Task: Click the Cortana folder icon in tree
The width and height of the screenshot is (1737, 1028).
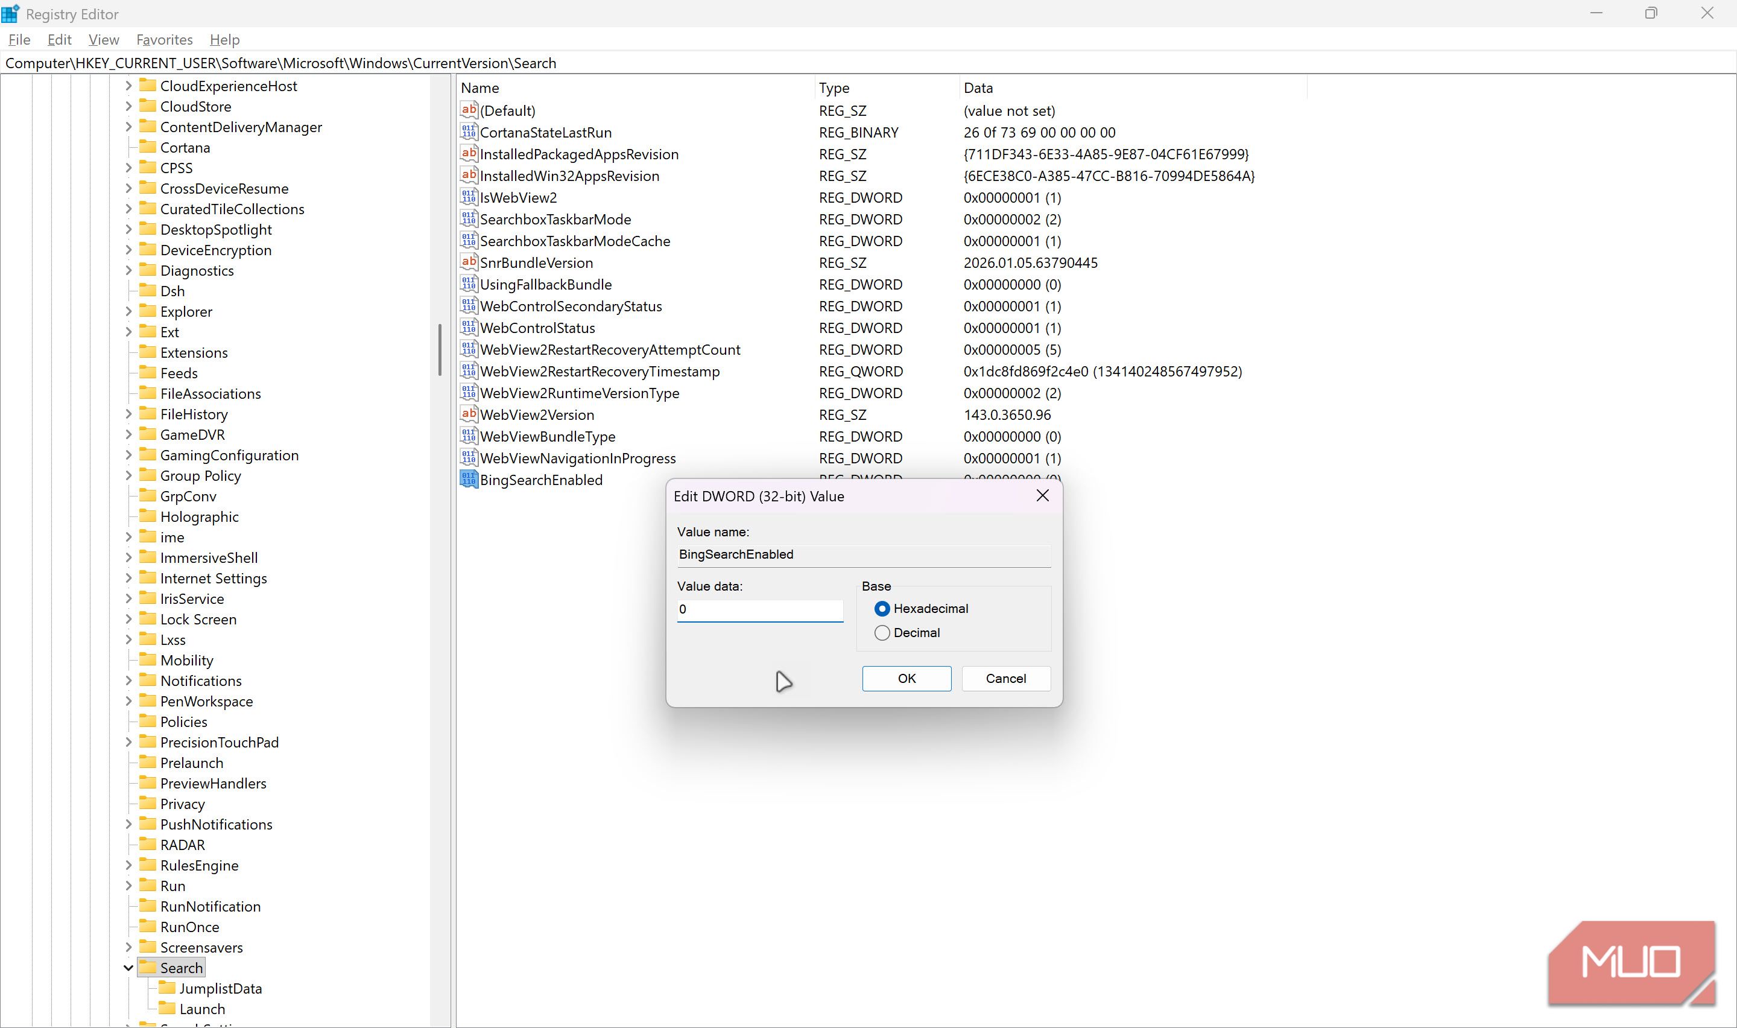Action: click(x=147, y=147)
